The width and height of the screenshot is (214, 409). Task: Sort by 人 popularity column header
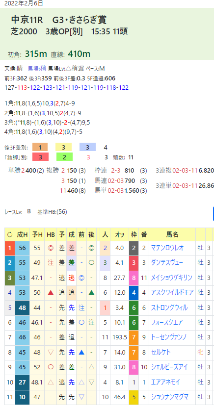coord(105,234)
